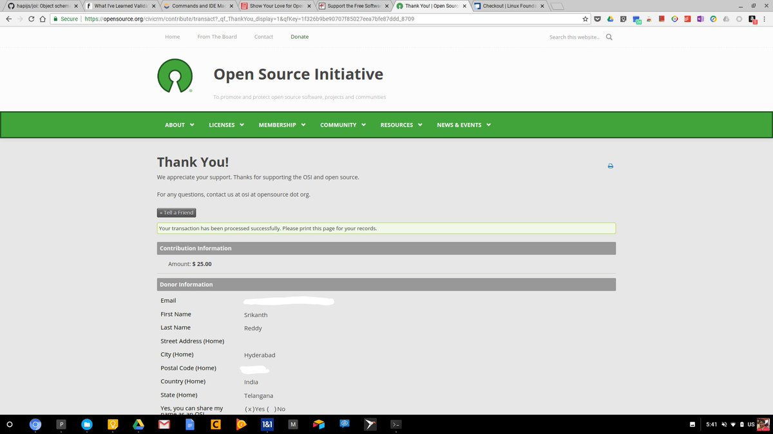Expand the LICENSES dropdown menu
The image size is (773, 434).
227,125
